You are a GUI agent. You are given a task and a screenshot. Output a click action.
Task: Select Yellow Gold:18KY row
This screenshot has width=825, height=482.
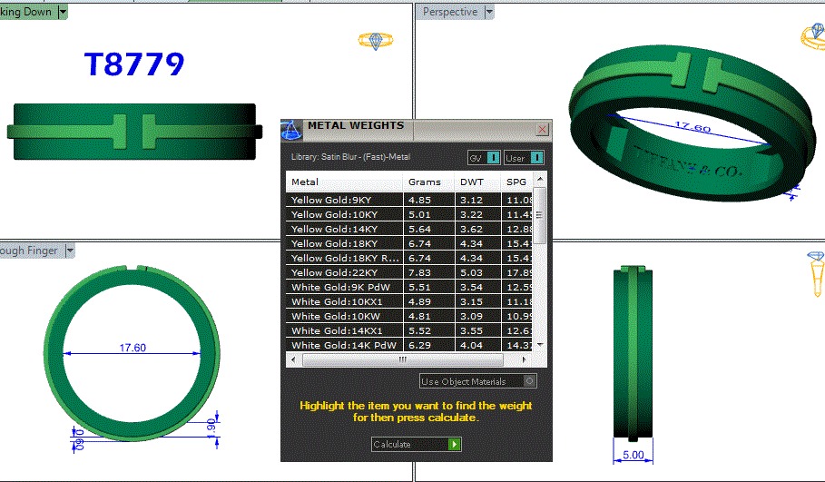[x=345, y=243]
